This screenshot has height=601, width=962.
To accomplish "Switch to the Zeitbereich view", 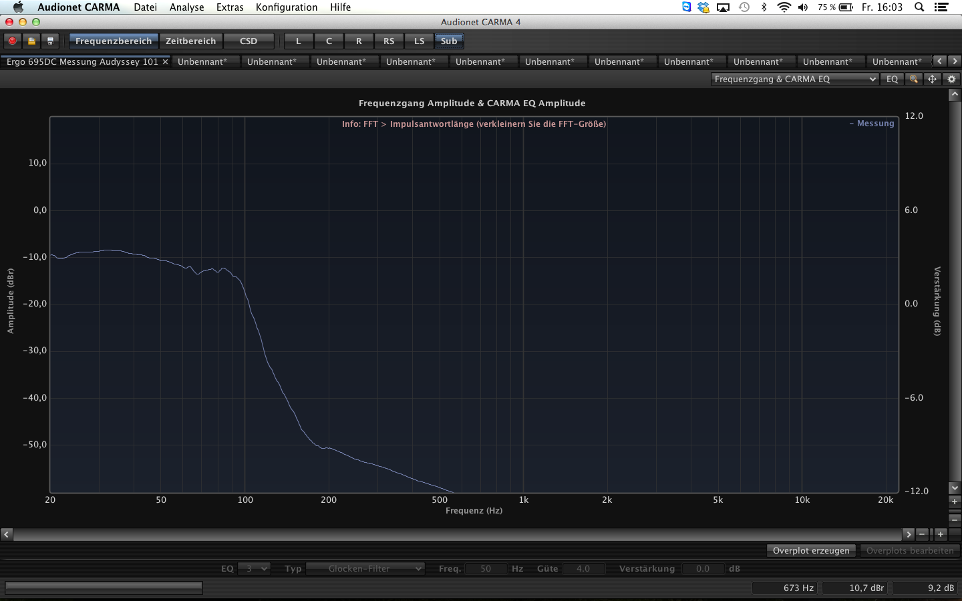I will tap(191, 41).
